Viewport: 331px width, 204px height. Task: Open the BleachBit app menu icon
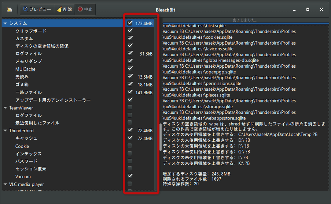9,10
